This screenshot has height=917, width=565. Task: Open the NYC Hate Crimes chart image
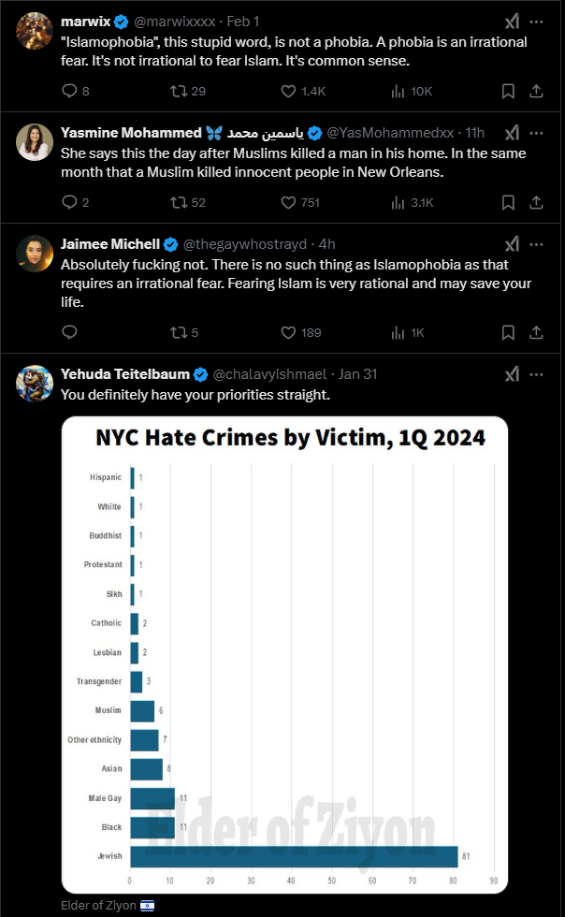(x=284, y=654)
